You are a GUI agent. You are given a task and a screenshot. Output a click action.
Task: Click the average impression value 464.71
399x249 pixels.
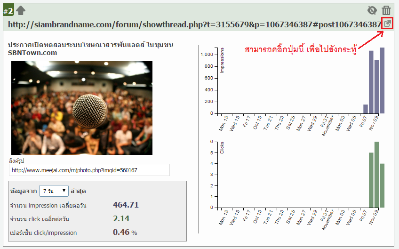tap(126, 205)
